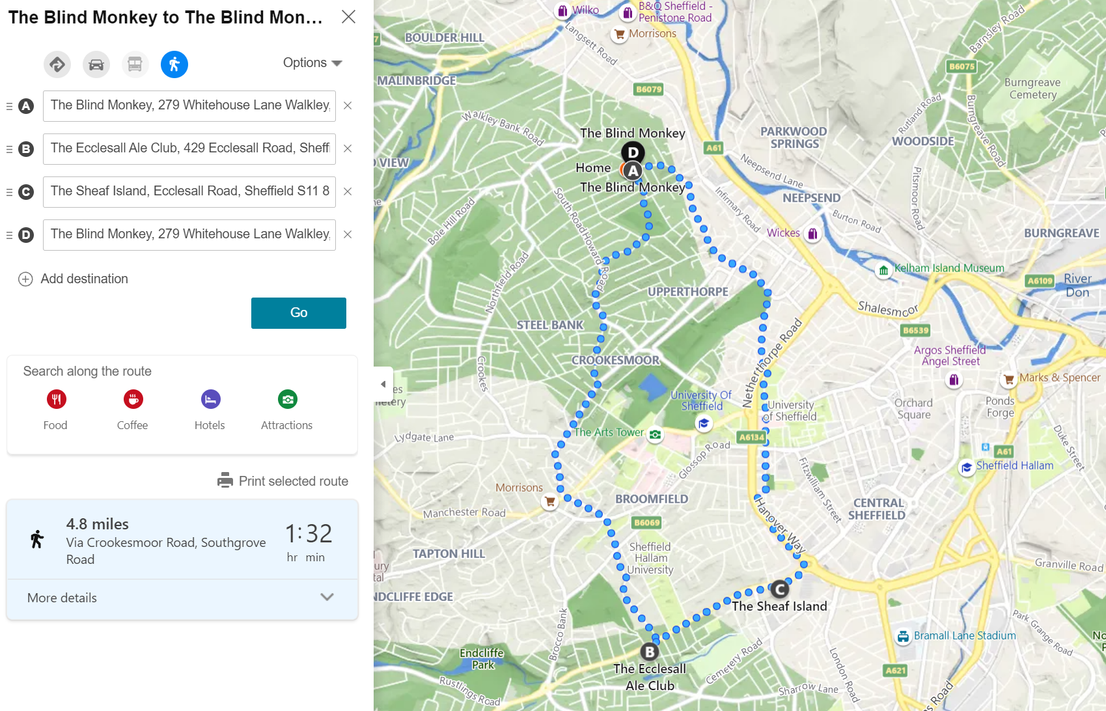The height and width of the screenshot is (711, 1106).
Task: Remove waypoint B Ecclesall Ale Club
Action: 348,148
